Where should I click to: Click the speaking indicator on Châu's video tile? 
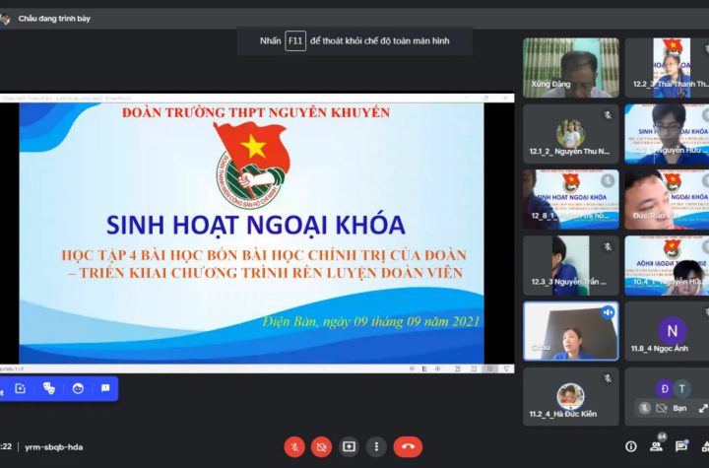(x=608, y=312)
